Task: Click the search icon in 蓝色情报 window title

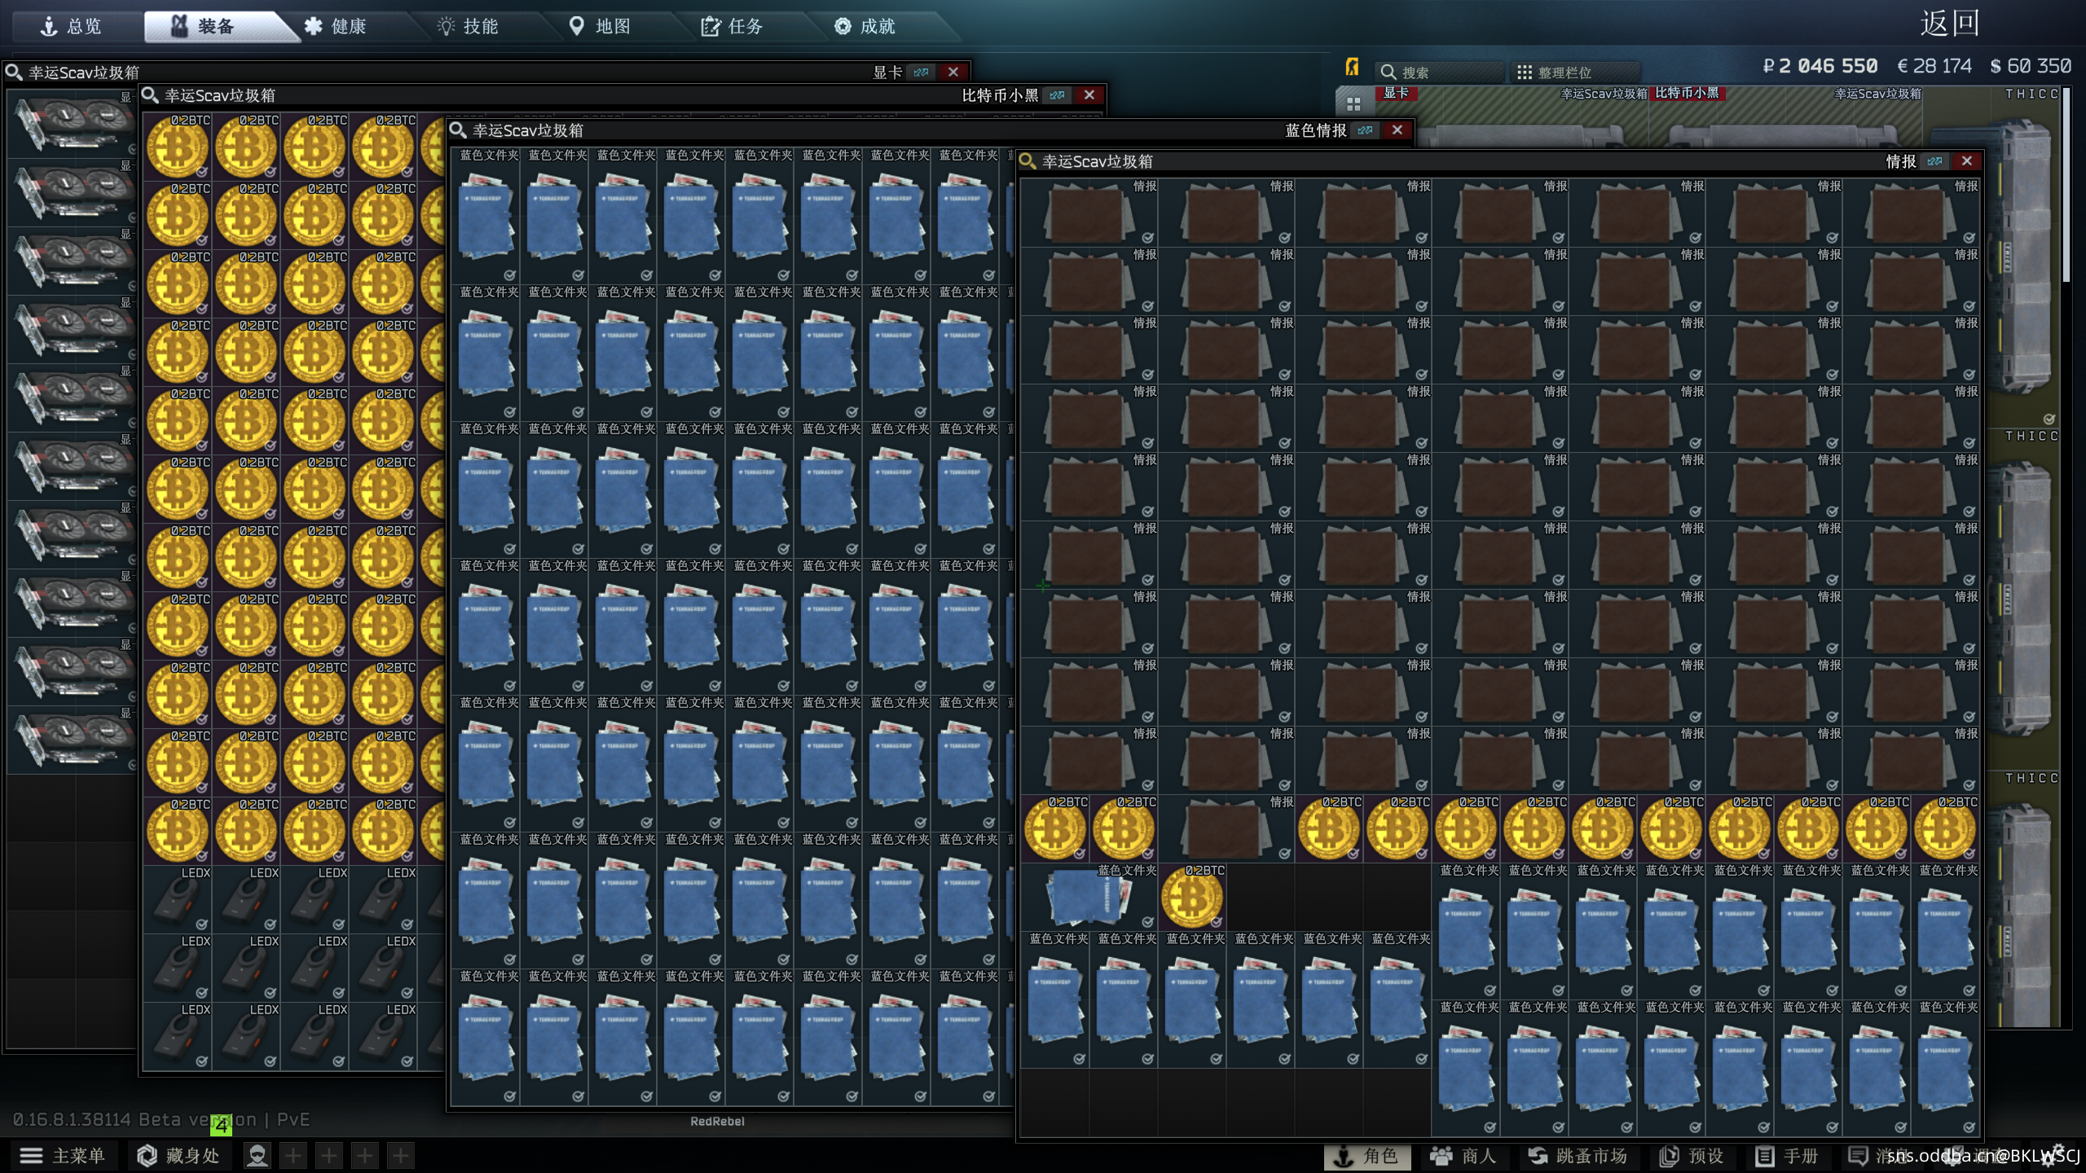Action: (458, 130)
